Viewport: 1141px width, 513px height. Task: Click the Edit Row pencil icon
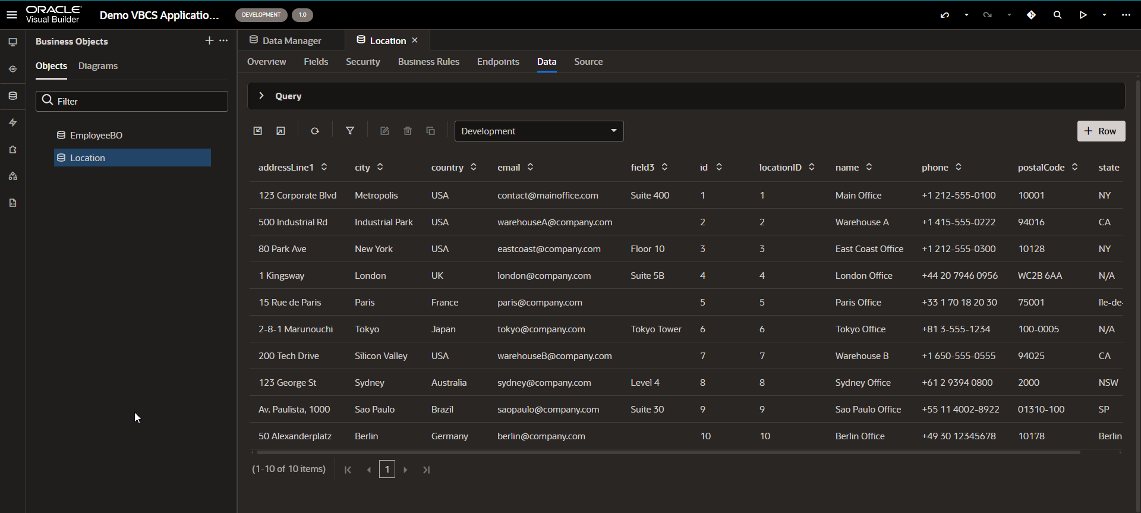(384, 131)
